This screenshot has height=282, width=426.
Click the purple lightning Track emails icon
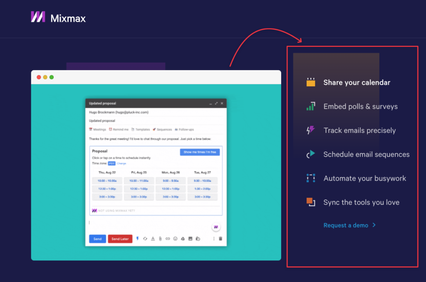(x=310, y=130)
